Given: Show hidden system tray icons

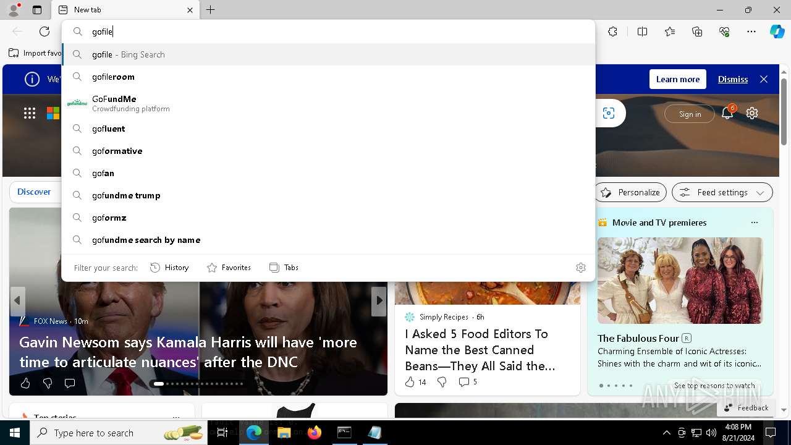Looking at the screenshot, I should pyautogui.click(x=666, y=433).
